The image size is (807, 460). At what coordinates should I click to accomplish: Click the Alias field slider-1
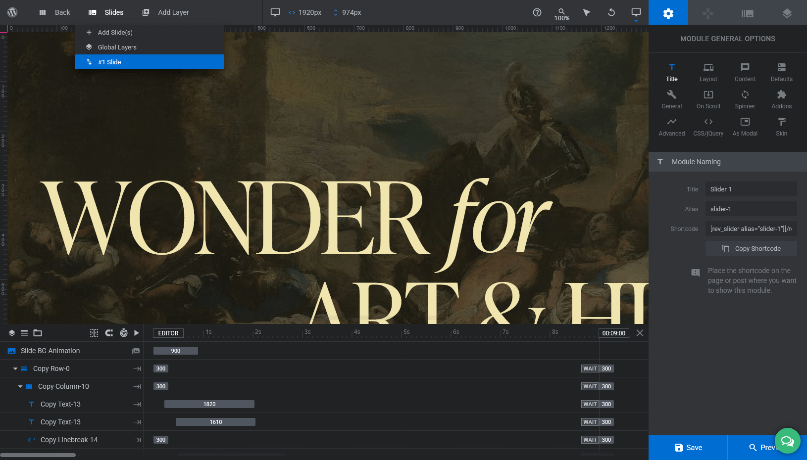(751, 209)
